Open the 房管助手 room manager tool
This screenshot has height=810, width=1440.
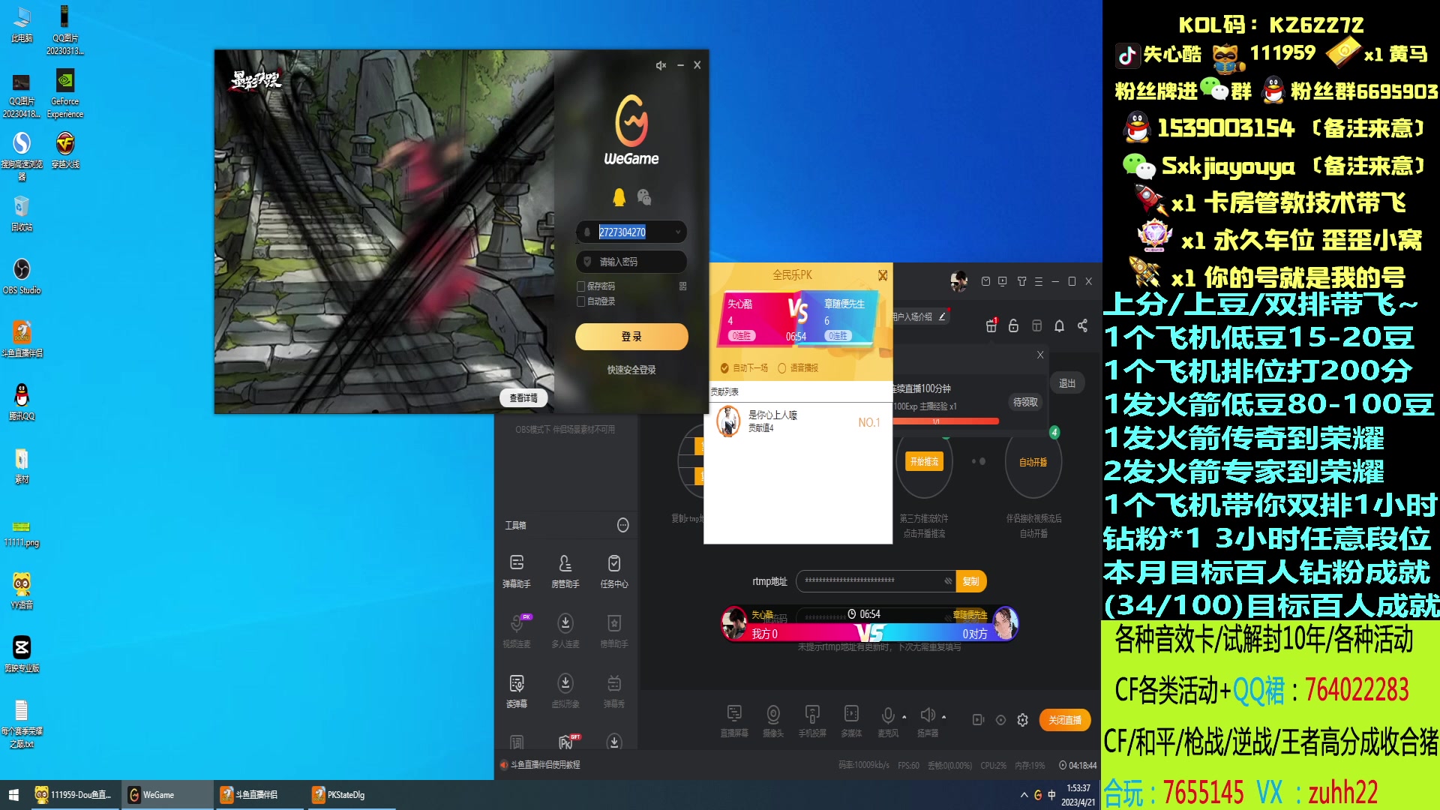(565, 571)
